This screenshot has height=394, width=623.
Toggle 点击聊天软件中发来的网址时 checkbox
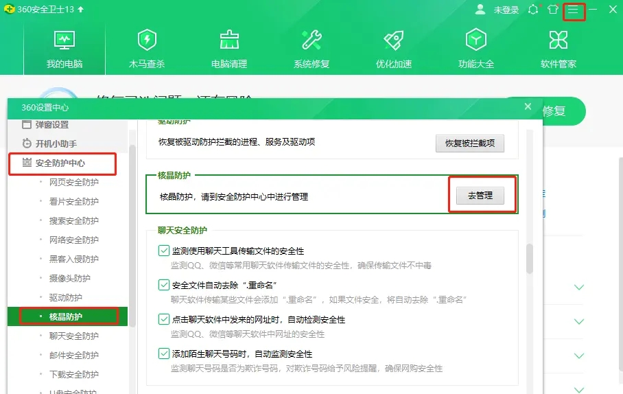coord(164,319)
